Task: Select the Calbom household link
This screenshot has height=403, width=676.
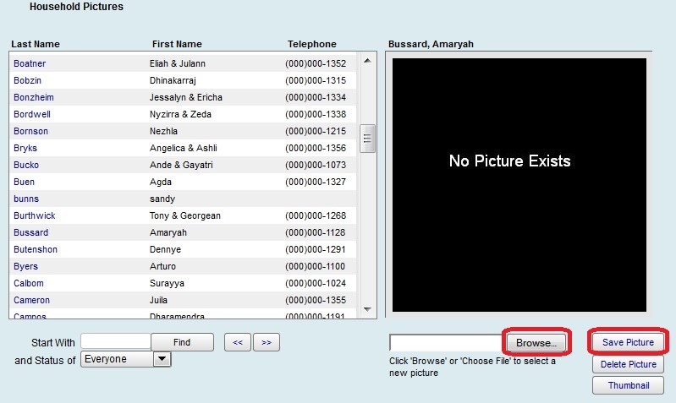Action: click(29, 283)
